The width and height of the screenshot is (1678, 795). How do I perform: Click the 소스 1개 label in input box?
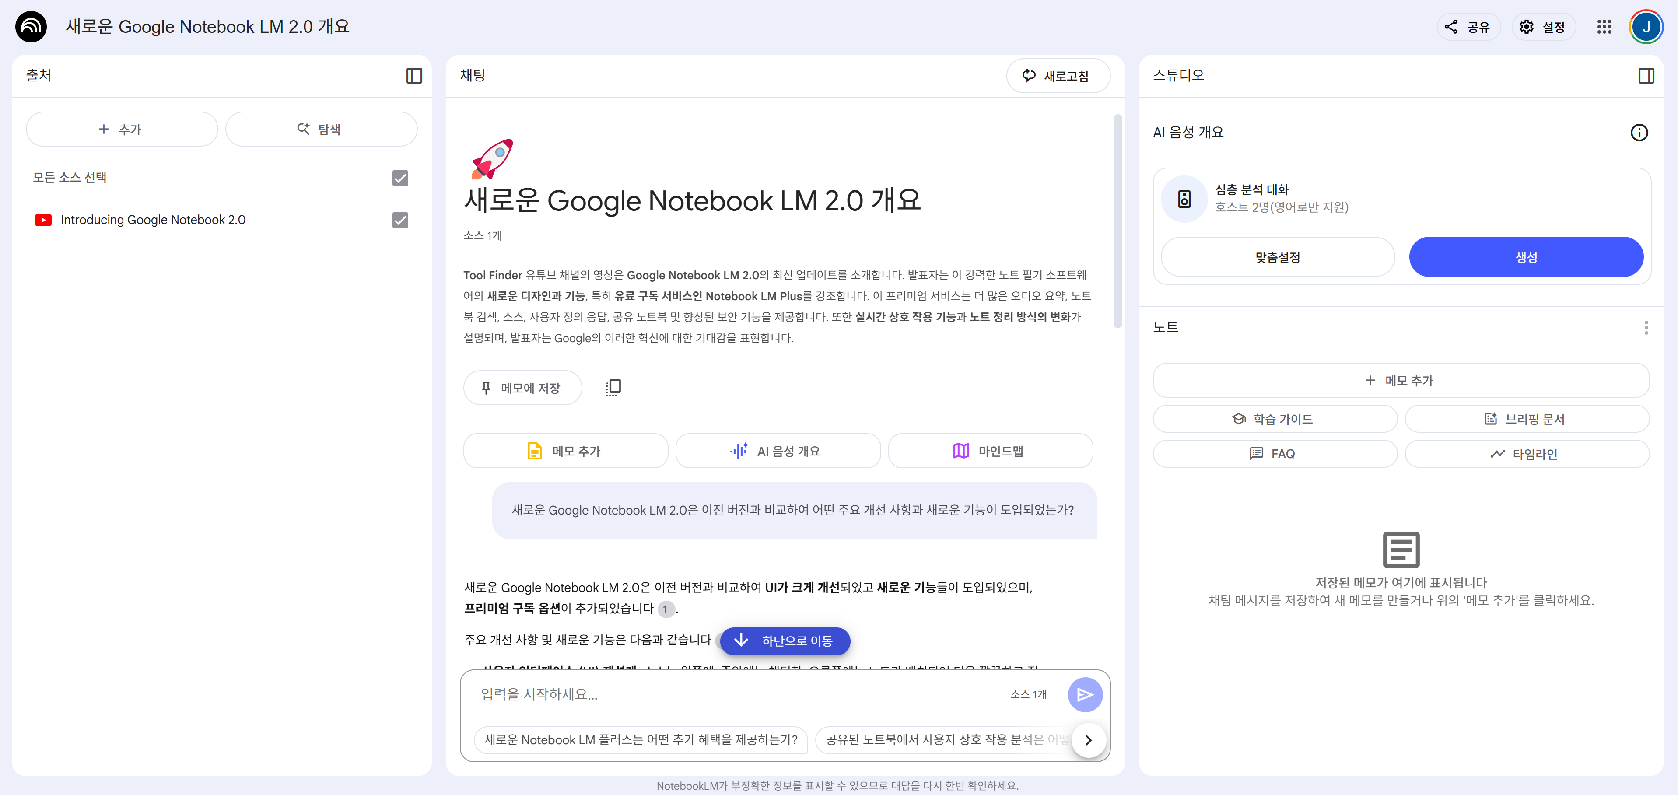pos(1029,695)
